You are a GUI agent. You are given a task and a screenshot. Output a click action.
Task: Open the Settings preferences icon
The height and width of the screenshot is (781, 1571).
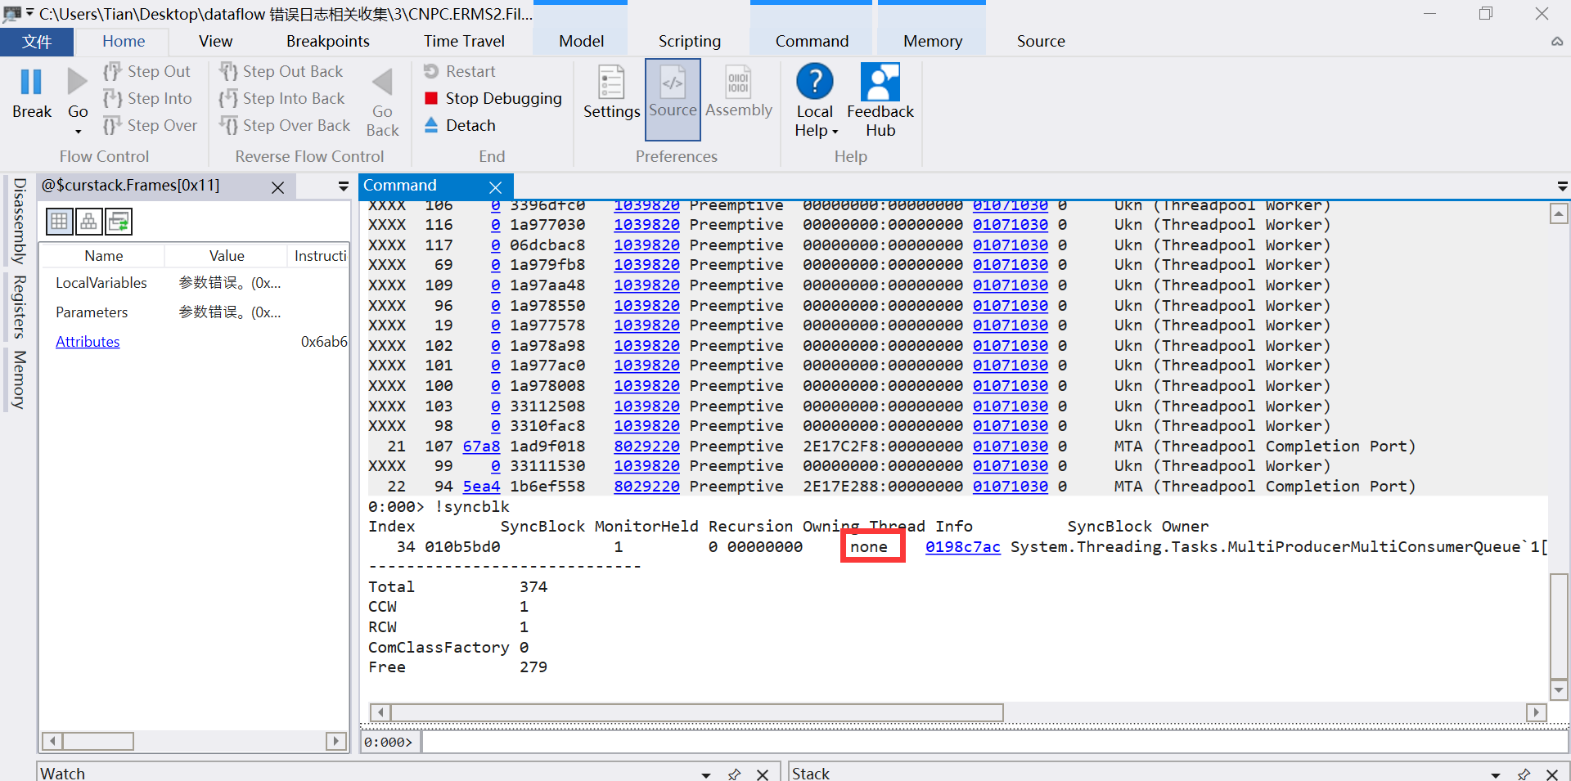pyautogui.click(x=611, y=83)
